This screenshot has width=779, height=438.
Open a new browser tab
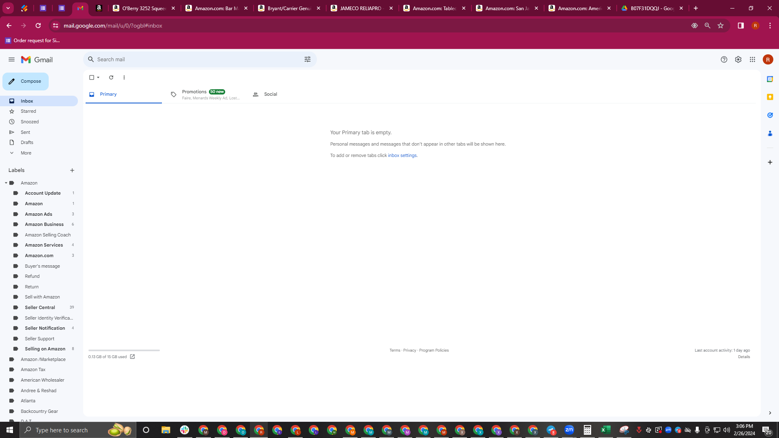696,8
